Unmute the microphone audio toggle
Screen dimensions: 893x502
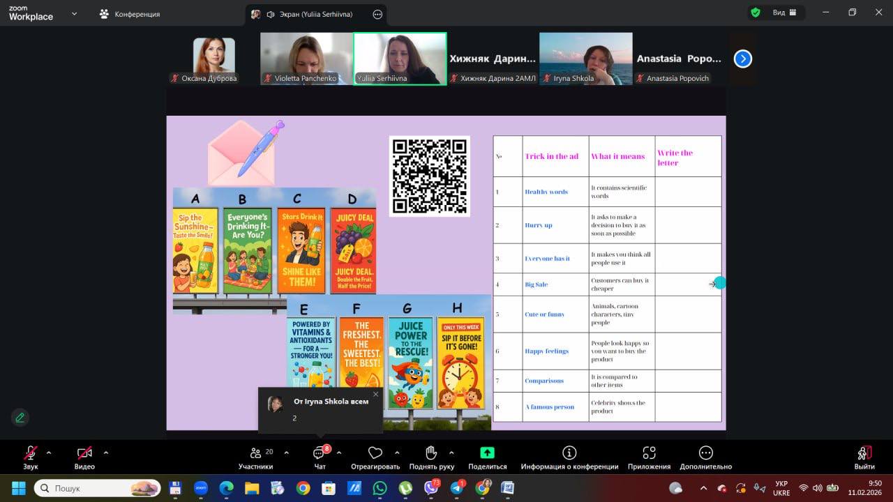coord(31,453)
